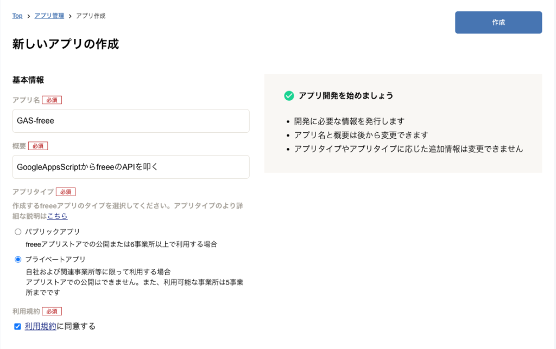Click inside the アプリ名 input field
This screenshot has width=556, height=349.
130,120
